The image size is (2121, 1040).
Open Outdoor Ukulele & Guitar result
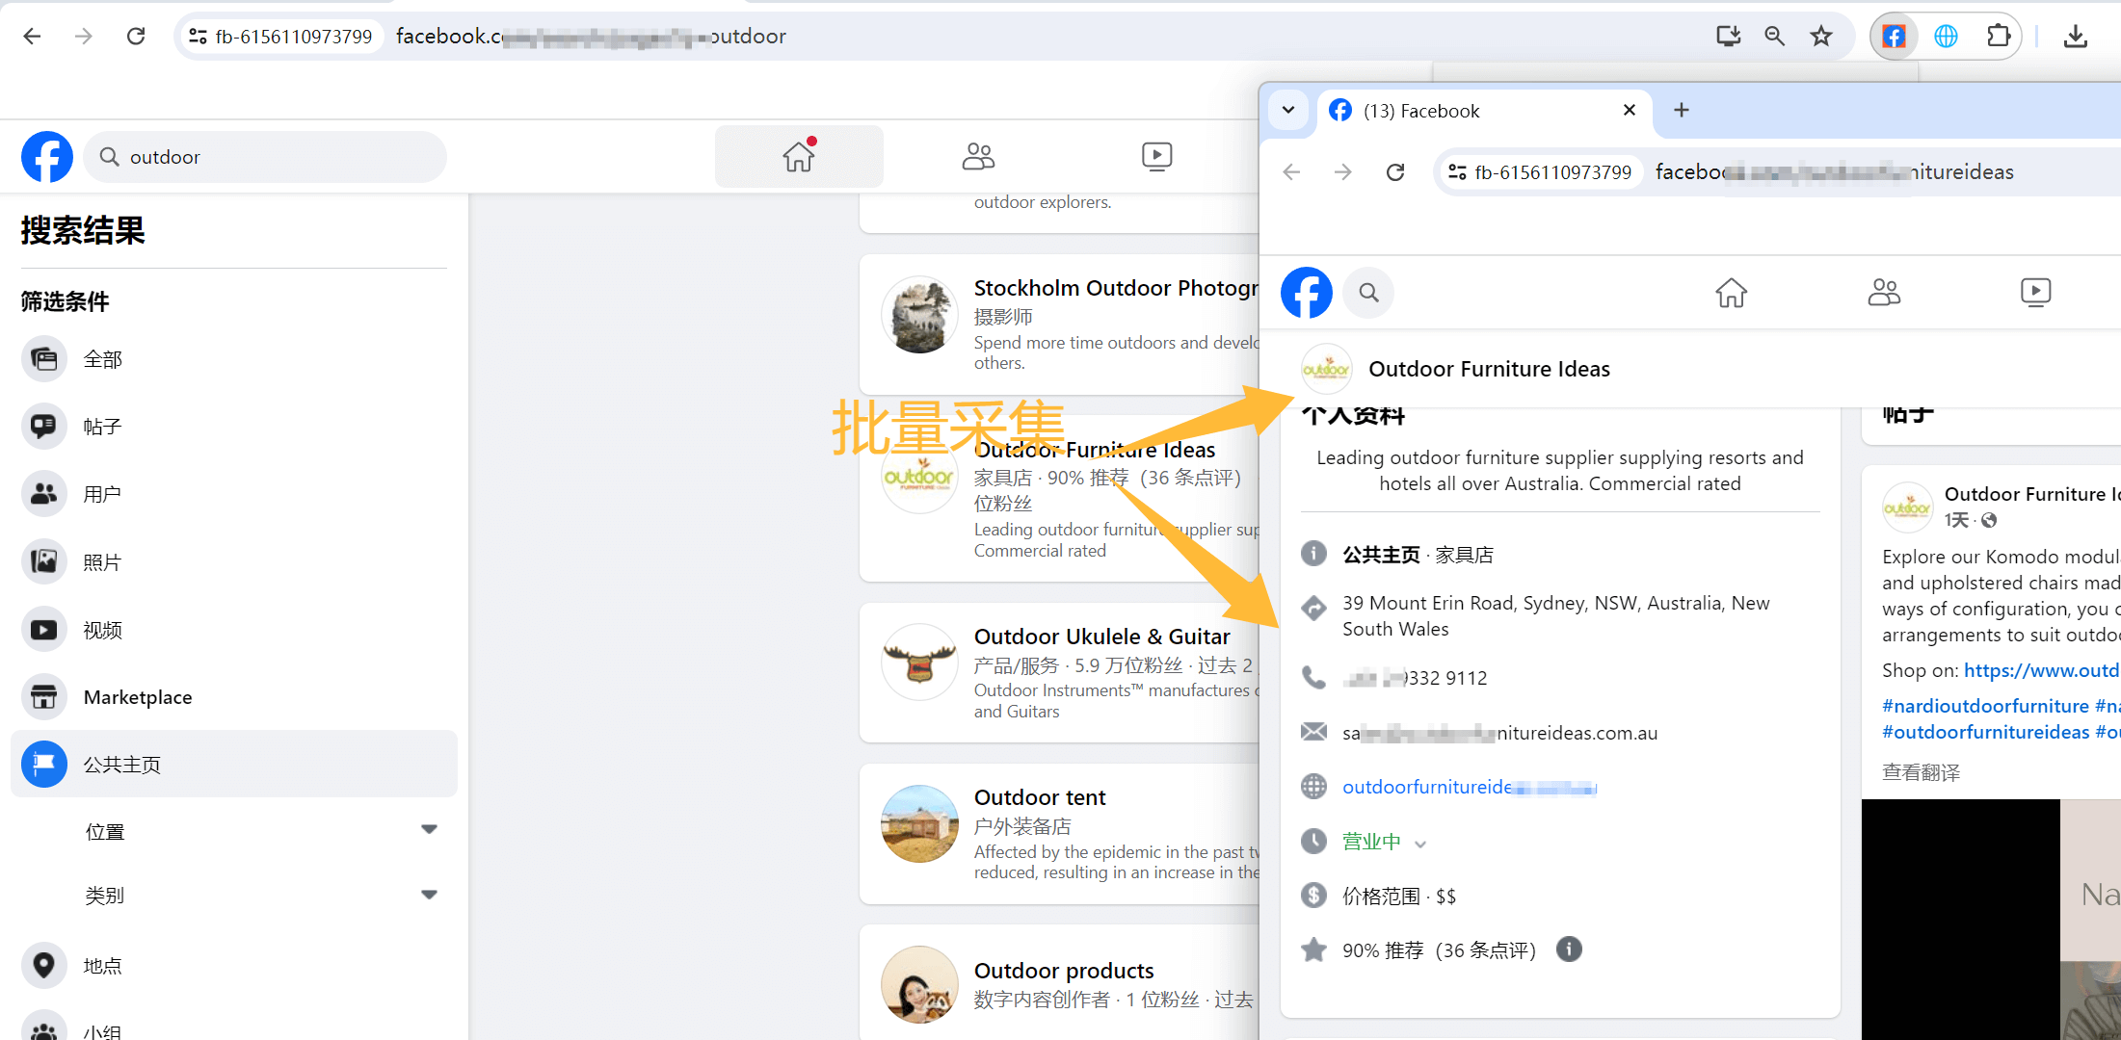point(1101,637)
